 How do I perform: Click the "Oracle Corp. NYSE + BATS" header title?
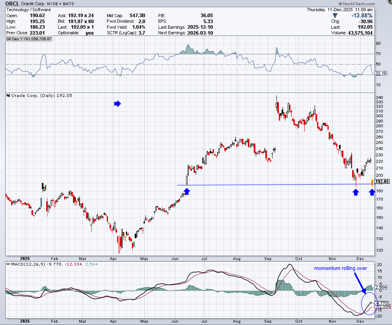tap(47, 4)
